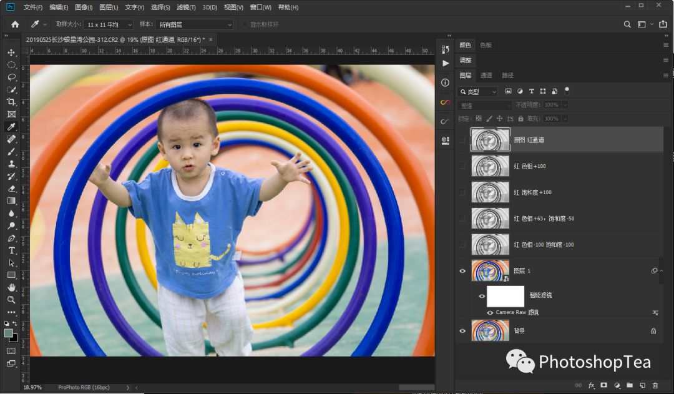Switch to the 路径 tab
Viewport: 674px width, 394px height.
point(507,76)
